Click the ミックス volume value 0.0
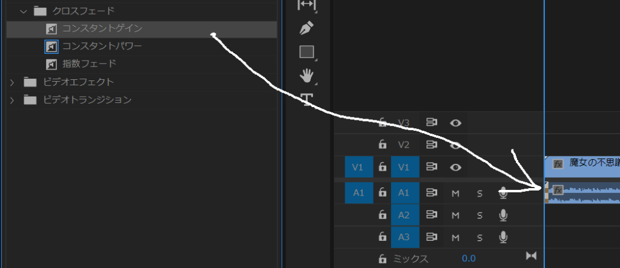Screen dimensions: 620x268 tap(469, 258)
